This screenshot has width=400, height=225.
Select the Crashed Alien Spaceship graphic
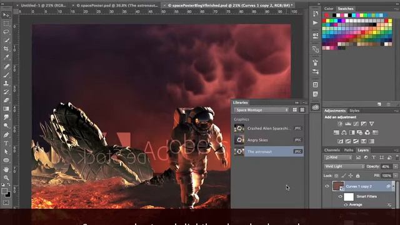click(x=269, y=128)
